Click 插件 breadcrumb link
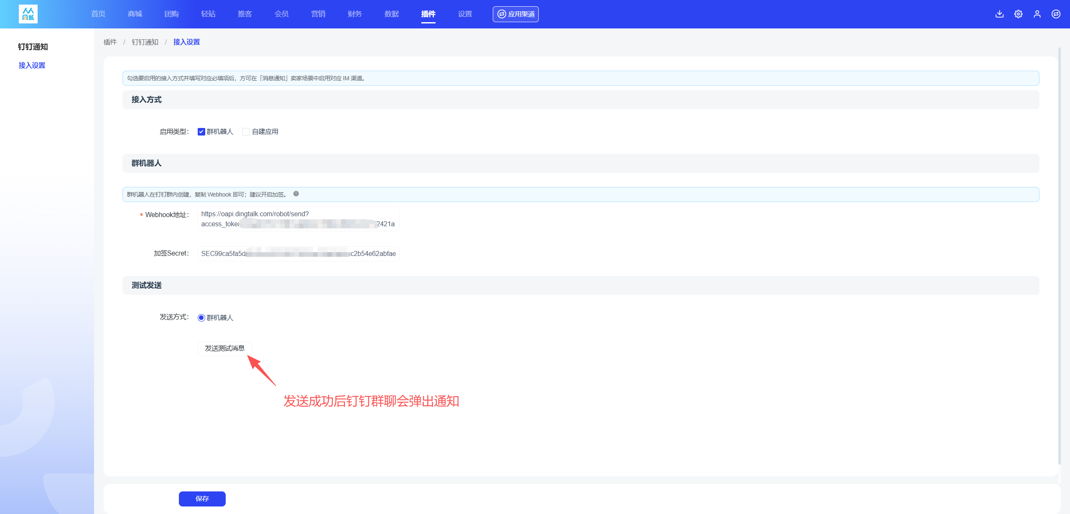The height and width of the screenshot is (514, 1070). point(110,42)
